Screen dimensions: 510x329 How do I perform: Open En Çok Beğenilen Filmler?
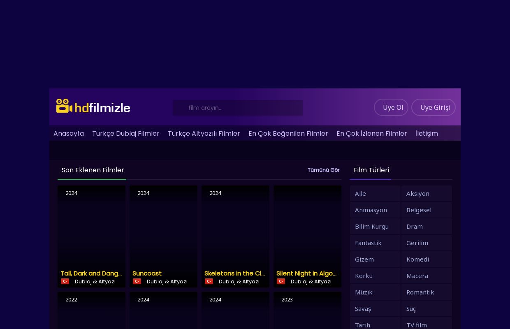(288, 133)
